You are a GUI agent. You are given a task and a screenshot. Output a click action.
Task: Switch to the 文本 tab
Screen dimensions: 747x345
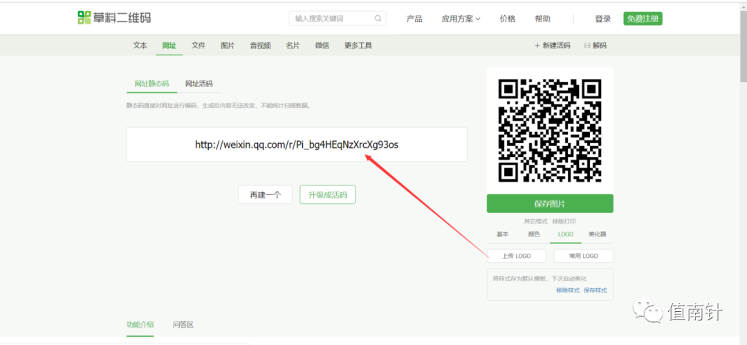[x=140, y=46]
